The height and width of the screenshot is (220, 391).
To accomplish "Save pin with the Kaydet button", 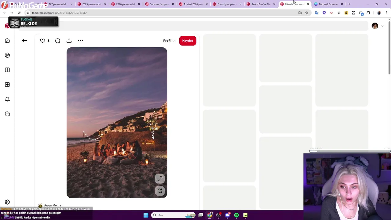I will [188, 41].
